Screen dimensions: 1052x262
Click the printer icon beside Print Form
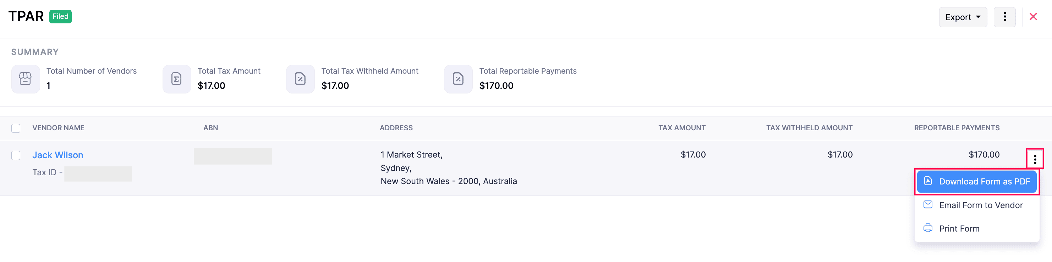click(x=928, y=228)
